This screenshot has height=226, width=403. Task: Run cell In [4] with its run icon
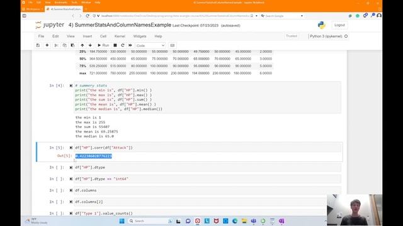point(71,85)
